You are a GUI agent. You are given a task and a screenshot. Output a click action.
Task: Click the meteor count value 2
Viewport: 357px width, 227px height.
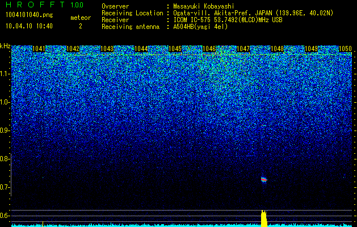pyautogui.click(x=81, y=26)
